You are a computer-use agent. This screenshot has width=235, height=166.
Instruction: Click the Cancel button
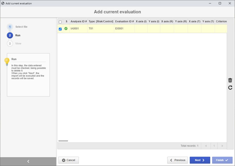point(69,160)
